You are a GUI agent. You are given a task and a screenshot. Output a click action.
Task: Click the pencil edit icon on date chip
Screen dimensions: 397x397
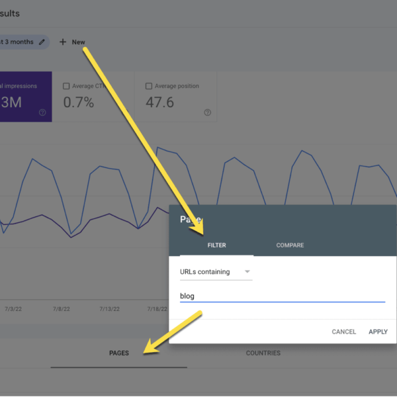click(x=42, y=42)
